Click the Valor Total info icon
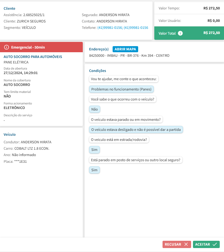This screenshot has height=252, width=224. [x=180, y=33]
